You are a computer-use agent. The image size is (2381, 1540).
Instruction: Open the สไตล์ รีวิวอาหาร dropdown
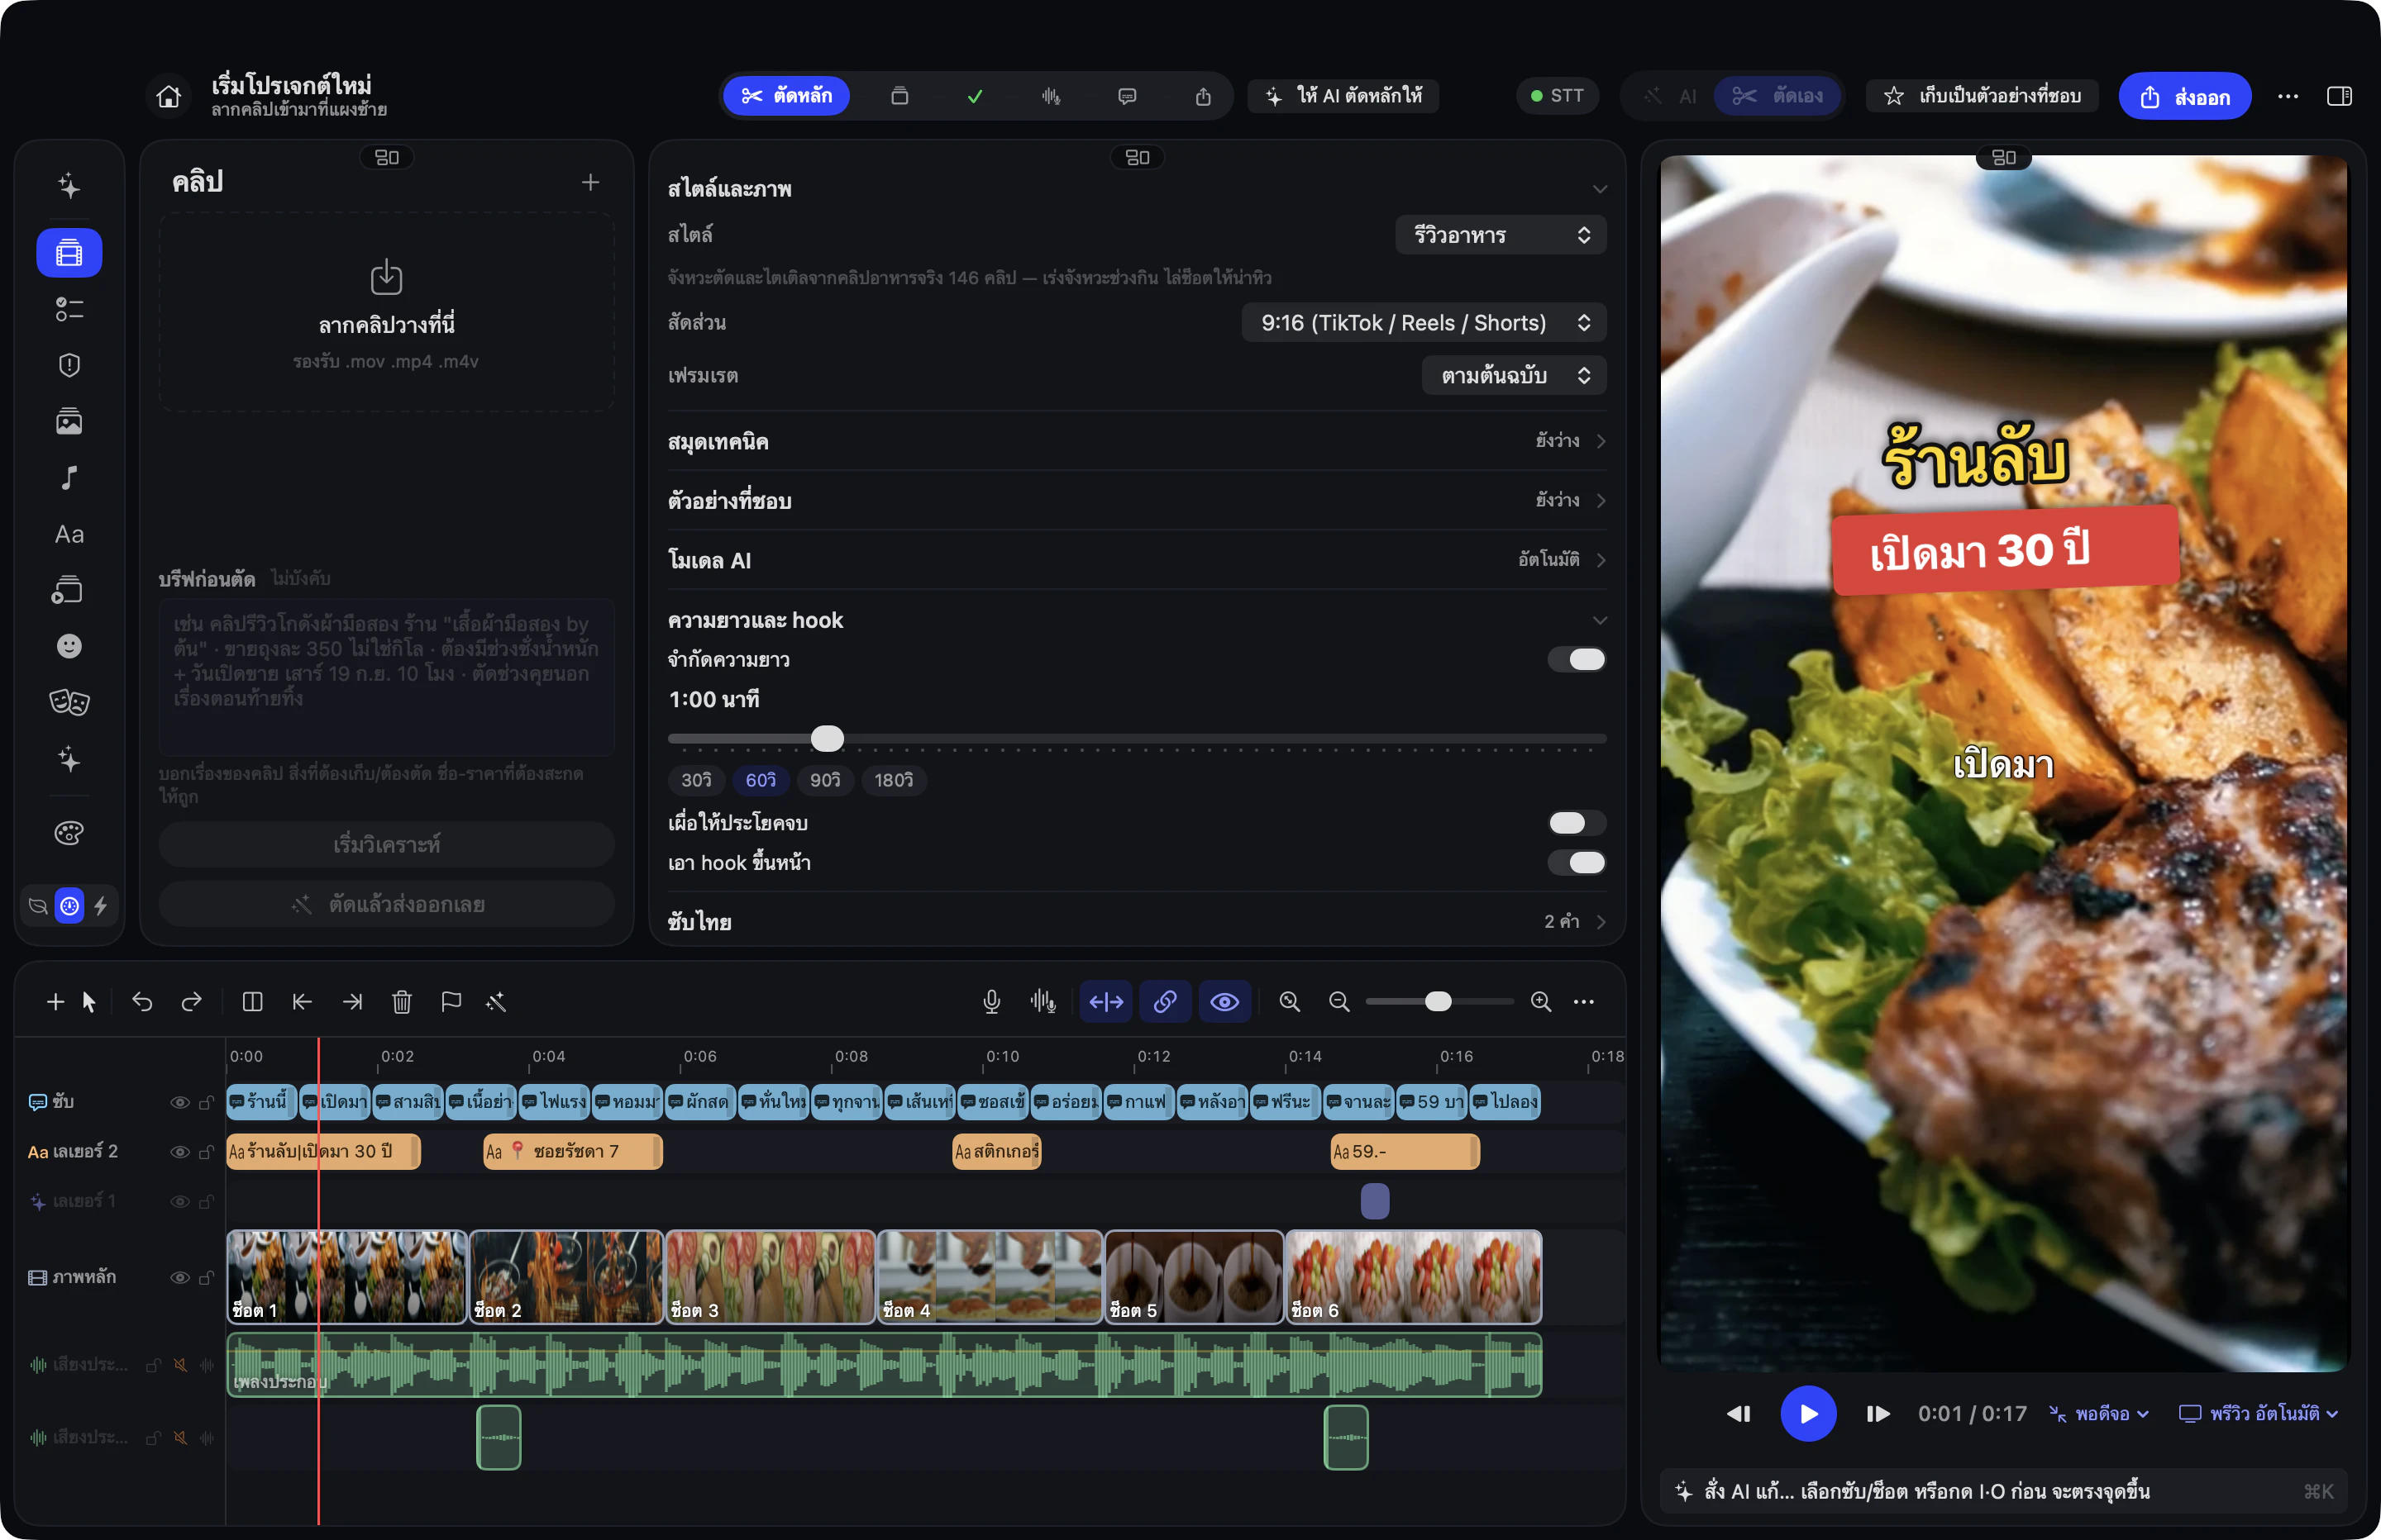pos(1501,235)
